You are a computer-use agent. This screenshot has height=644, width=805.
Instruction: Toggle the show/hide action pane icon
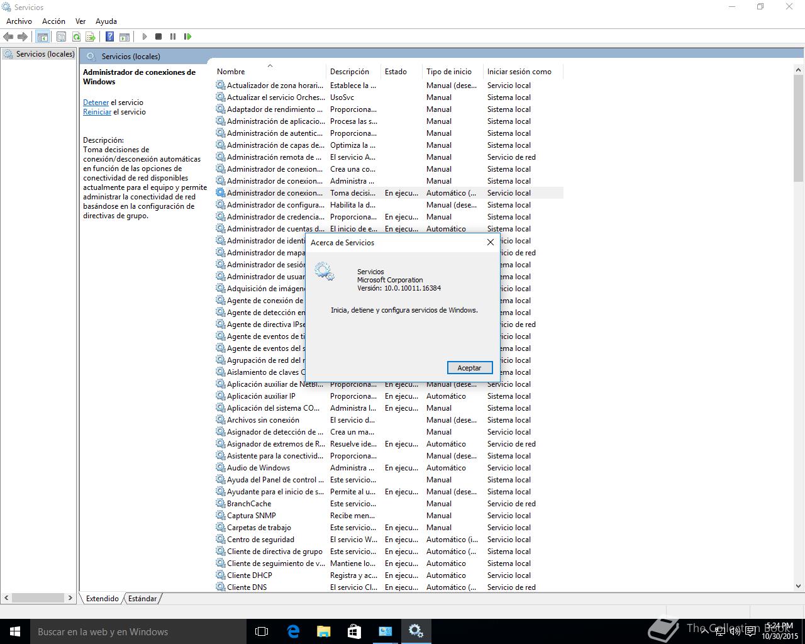125,36
